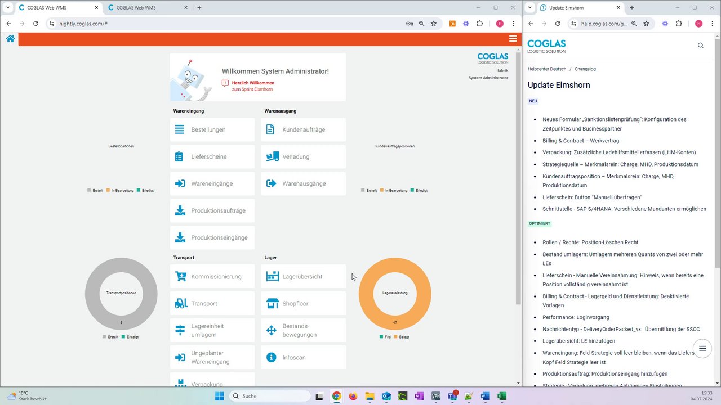
Task: Go back in the left browser
Action: [x=8, y=24]
